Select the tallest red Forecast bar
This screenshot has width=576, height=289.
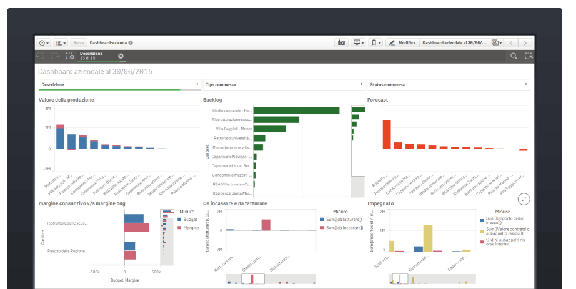(387, 135)
